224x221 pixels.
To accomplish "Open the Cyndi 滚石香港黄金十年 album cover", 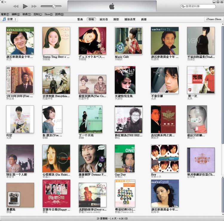I will pyautogui.click(x=165, y=193).
